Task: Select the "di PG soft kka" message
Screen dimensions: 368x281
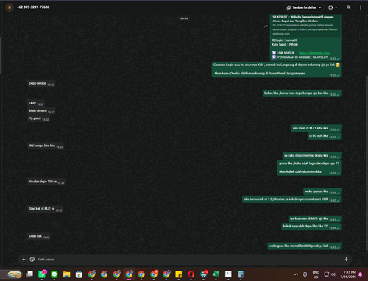Action: tap(324, 136)
